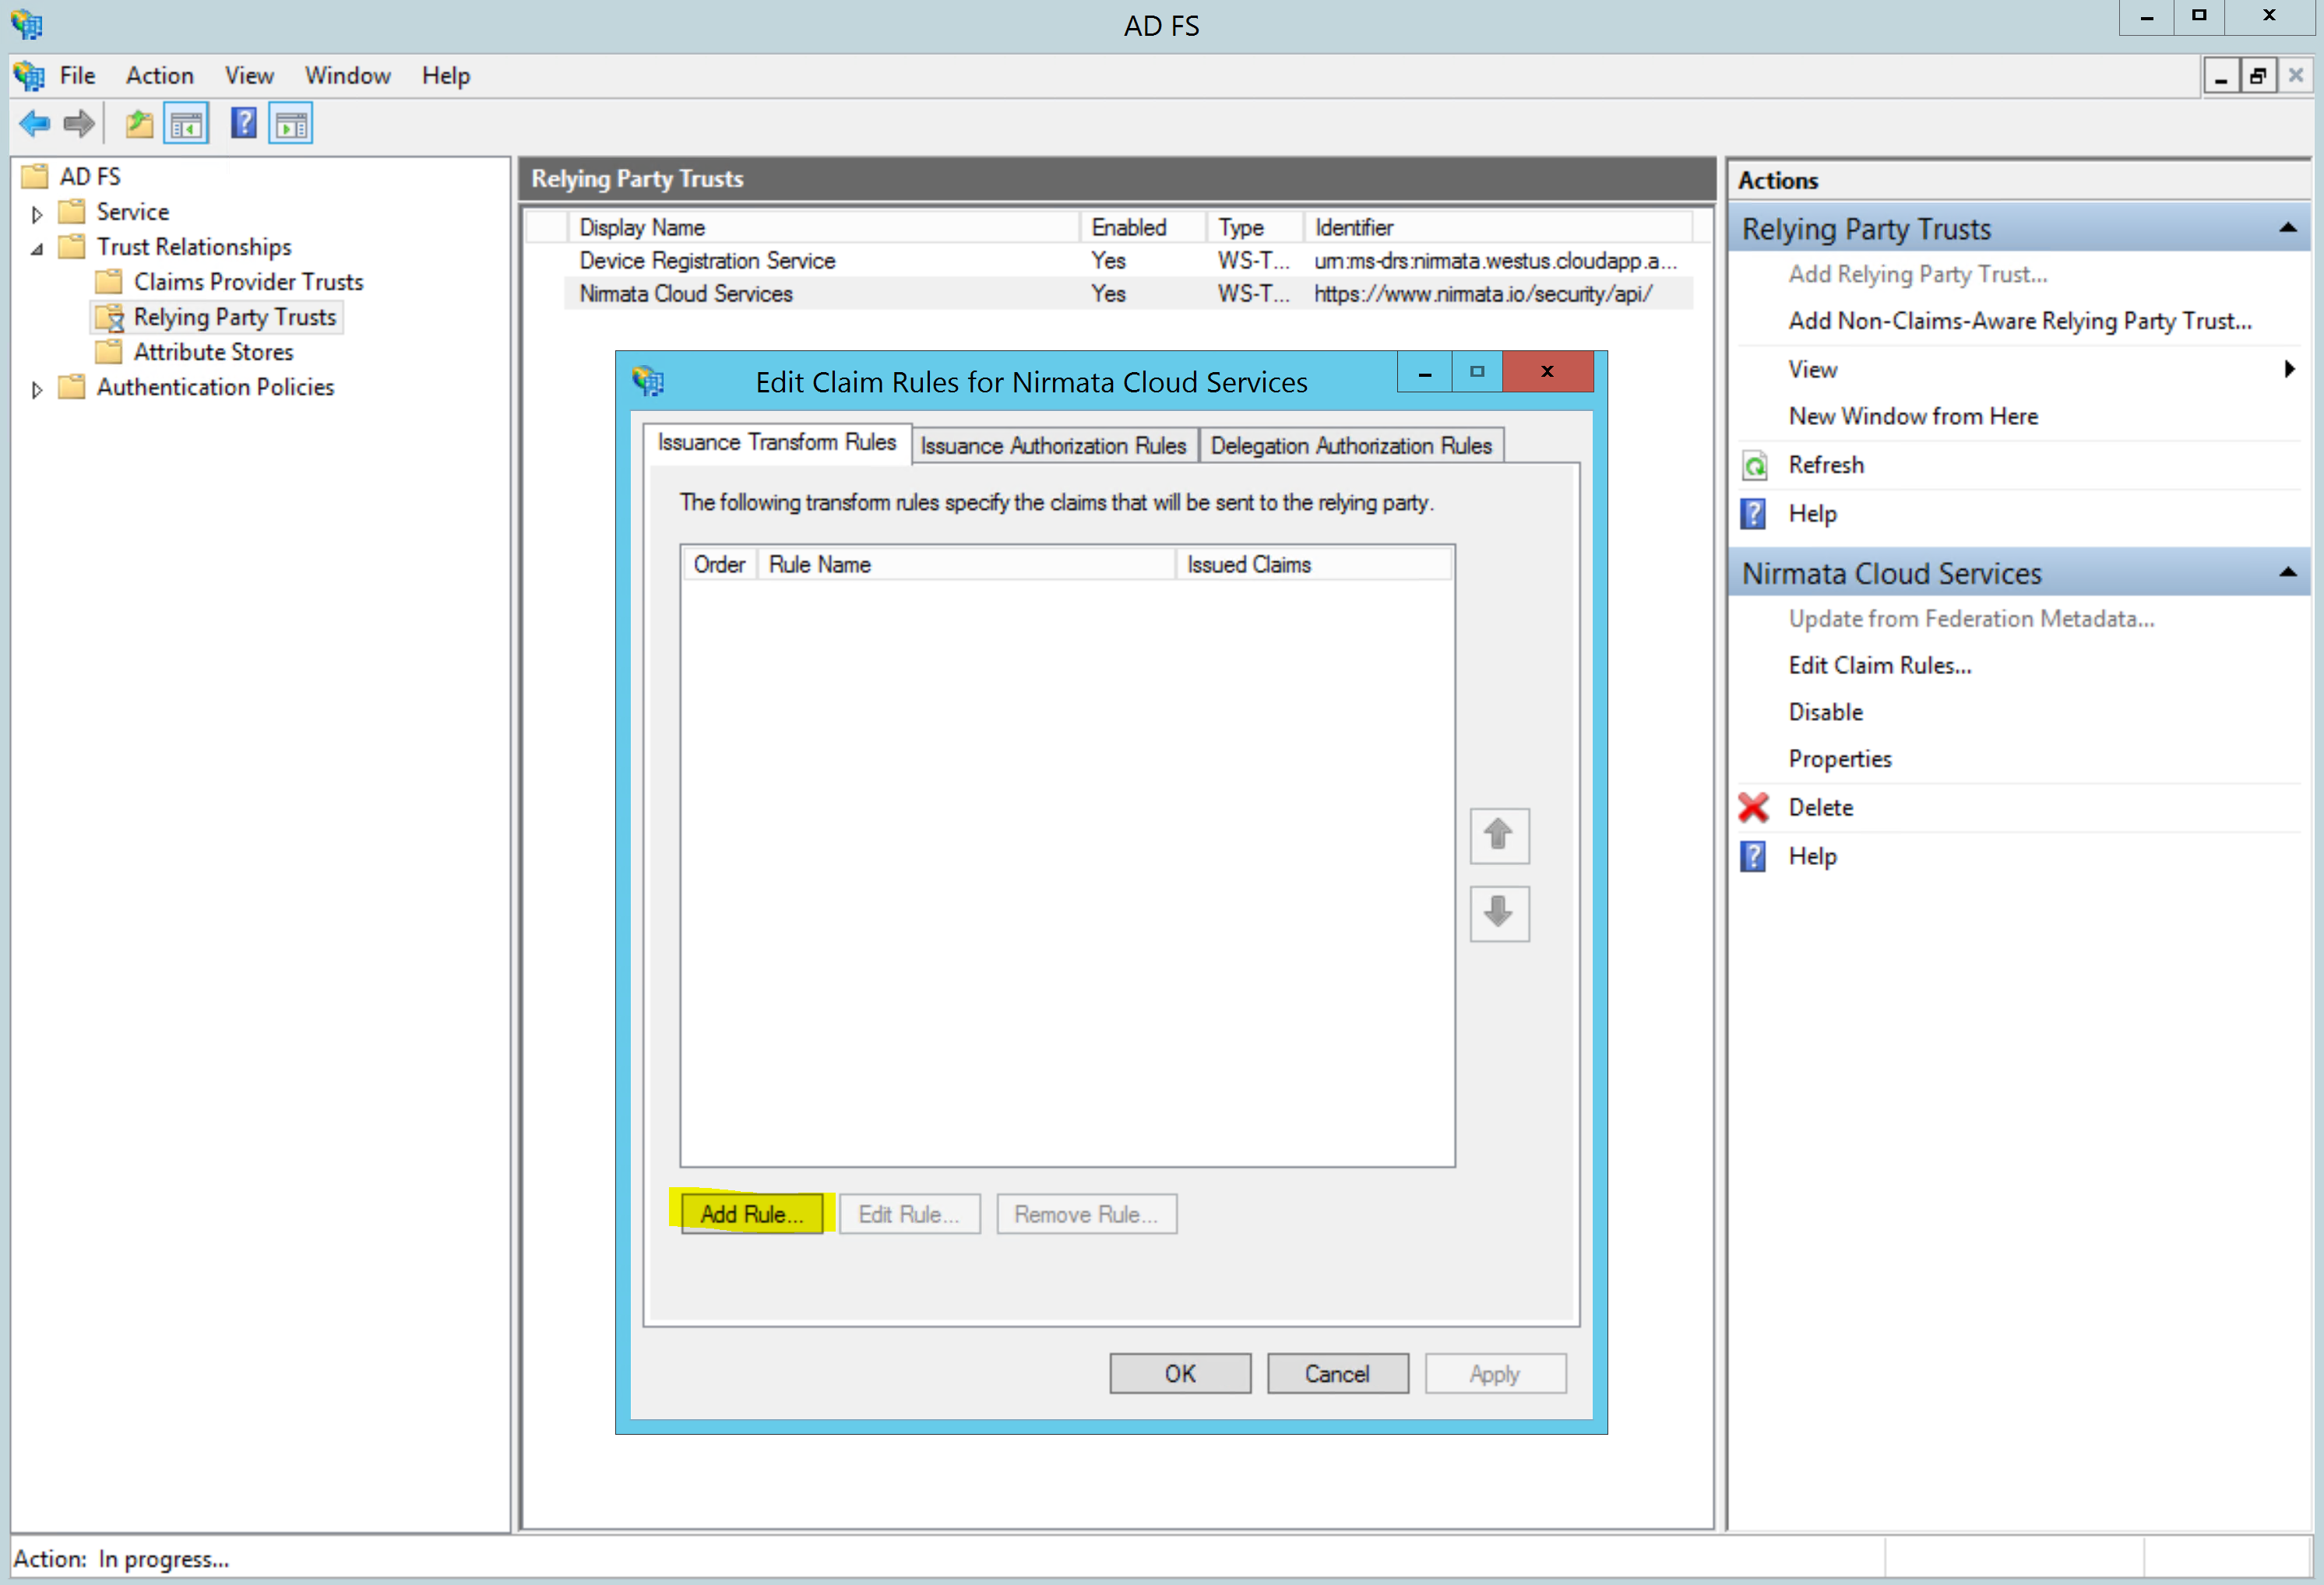The width and height of the screenshot is (2324, 1585).
Task: Select Relying Party Trusts in tree
Action: click(235, 318)
